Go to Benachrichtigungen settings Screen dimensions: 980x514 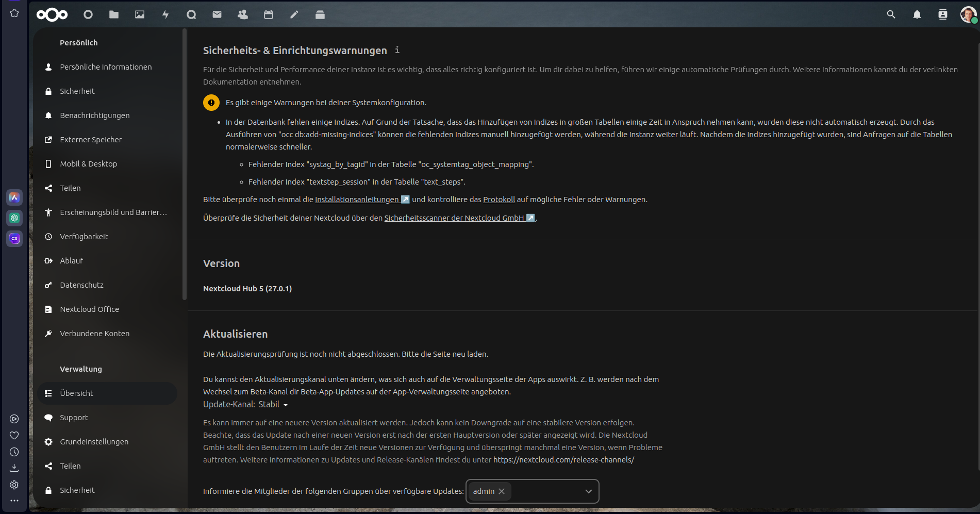pos(107,115)
